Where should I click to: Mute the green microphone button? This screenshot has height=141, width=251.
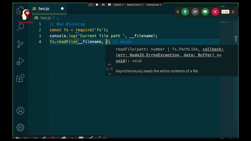coord(185,12)
